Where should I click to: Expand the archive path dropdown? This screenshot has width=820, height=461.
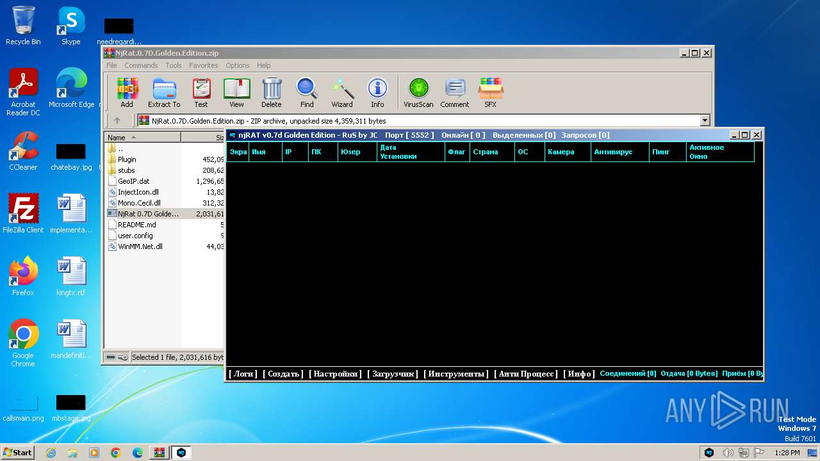tap(705, 120)
